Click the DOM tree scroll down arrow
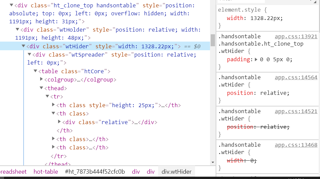The image size is (320, 179). click(x=213, y=162)
